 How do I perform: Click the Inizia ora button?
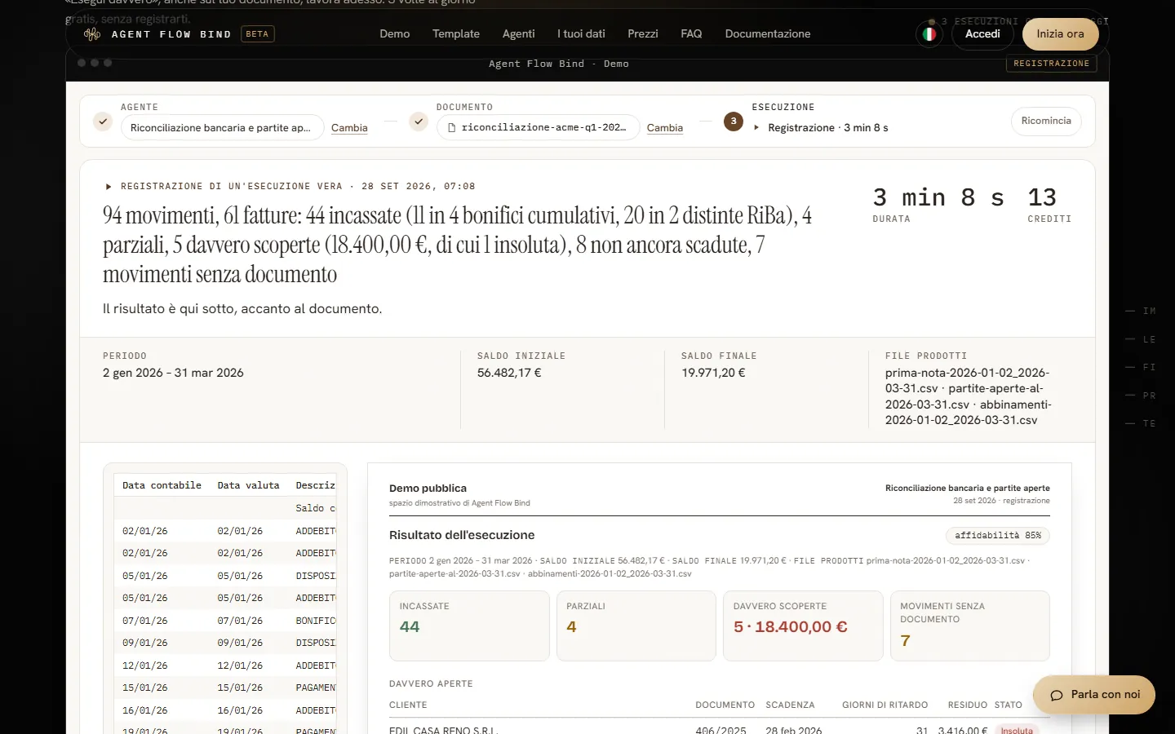[x=1061, y=34]
